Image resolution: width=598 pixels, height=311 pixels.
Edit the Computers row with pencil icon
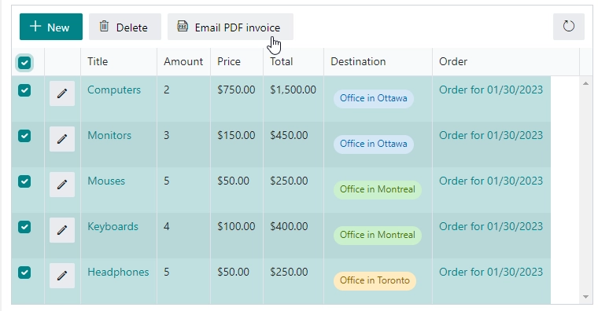[62, 93]
